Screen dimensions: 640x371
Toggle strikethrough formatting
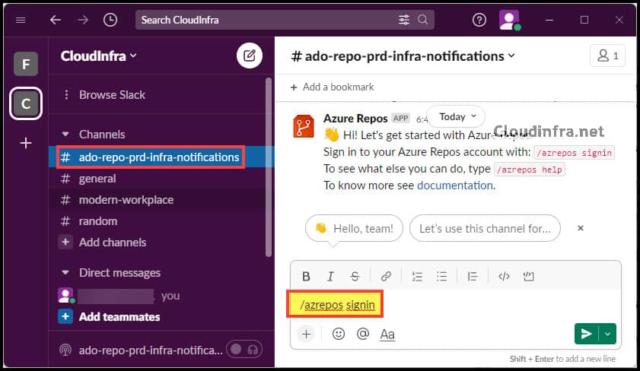point(355,277)
